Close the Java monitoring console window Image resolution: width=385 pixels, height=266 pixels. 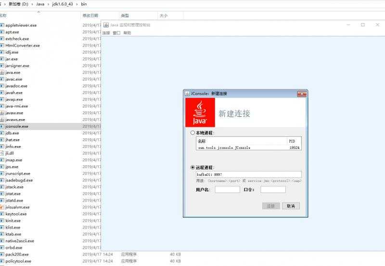click(x=378, y=25)
